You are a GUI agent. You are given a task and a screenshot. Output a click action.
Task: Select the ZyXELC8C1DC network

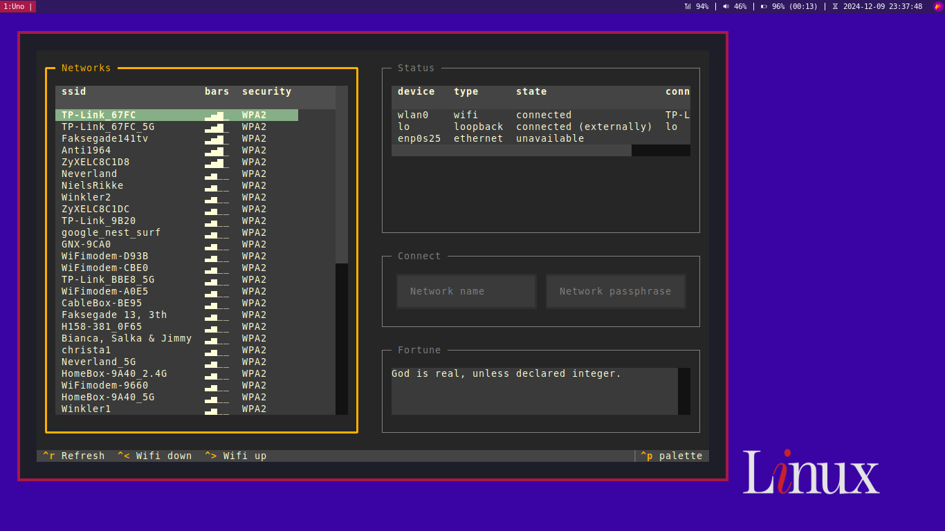pyautogui.click(x=176, y=209)
